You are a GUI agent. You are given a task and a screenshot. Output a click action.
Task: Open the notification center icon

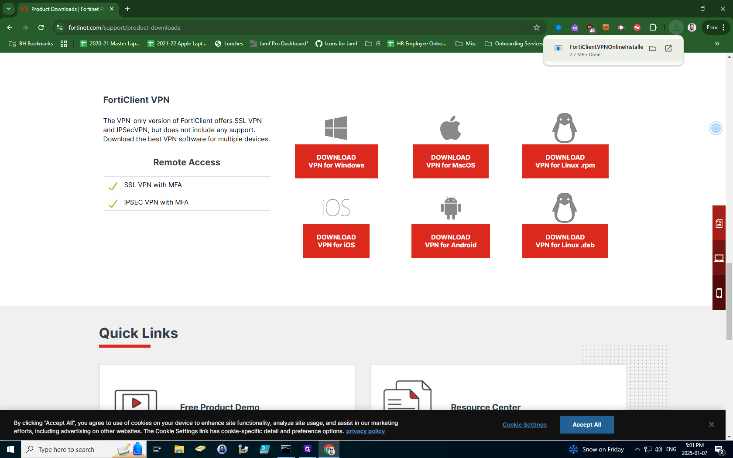pyautogui.click(x=720, y=449)
